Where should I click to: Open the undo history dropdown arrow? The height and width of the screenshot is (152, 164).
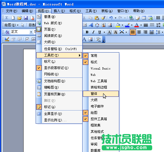(x=115, y=18)
